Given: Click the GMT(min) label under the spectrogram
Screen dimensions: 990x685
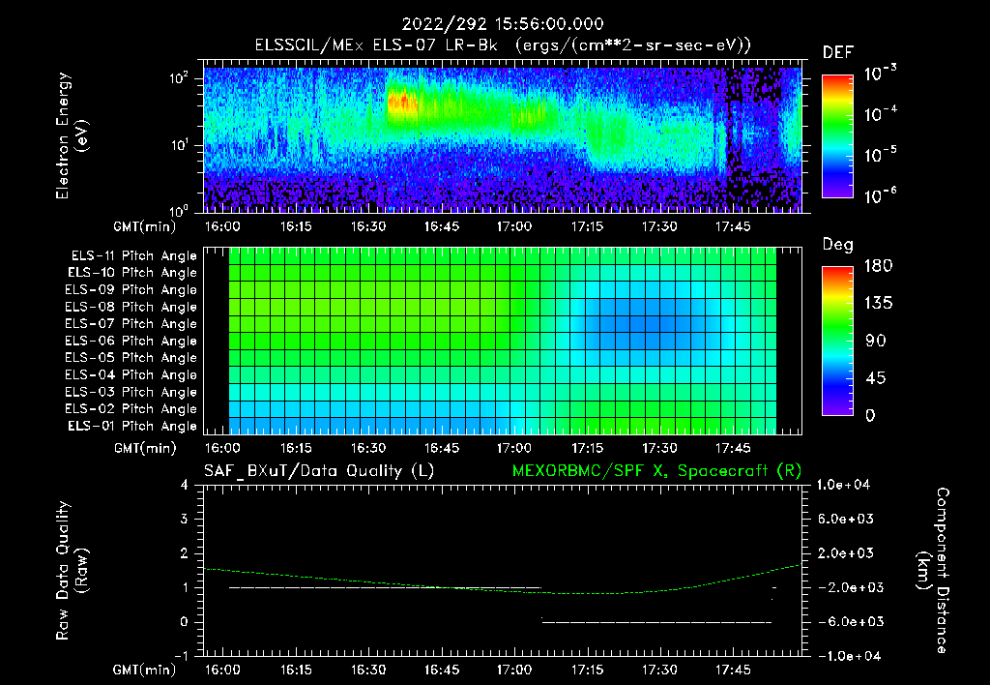Looking at the screenshot, I should pos(145,226).
